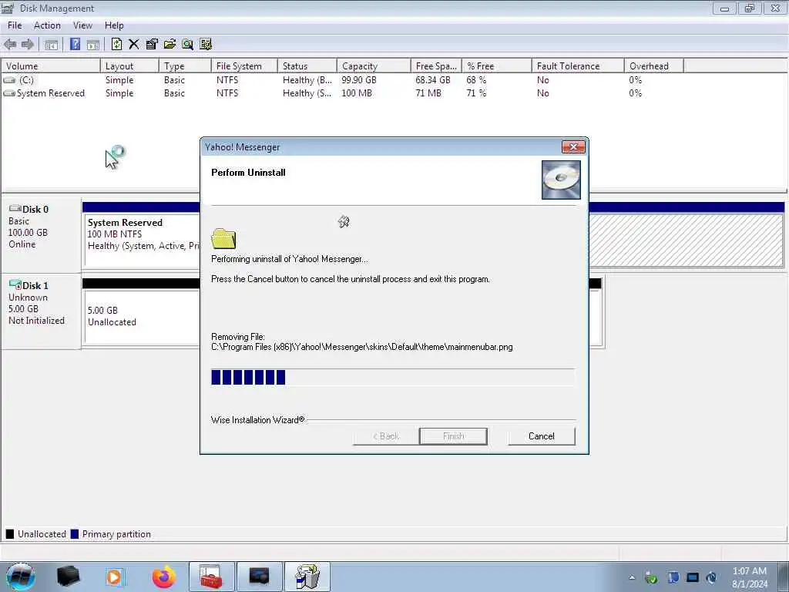The image size is (789, 592).
Task: Sort by Status column header
Action: (x=307, y=66)
